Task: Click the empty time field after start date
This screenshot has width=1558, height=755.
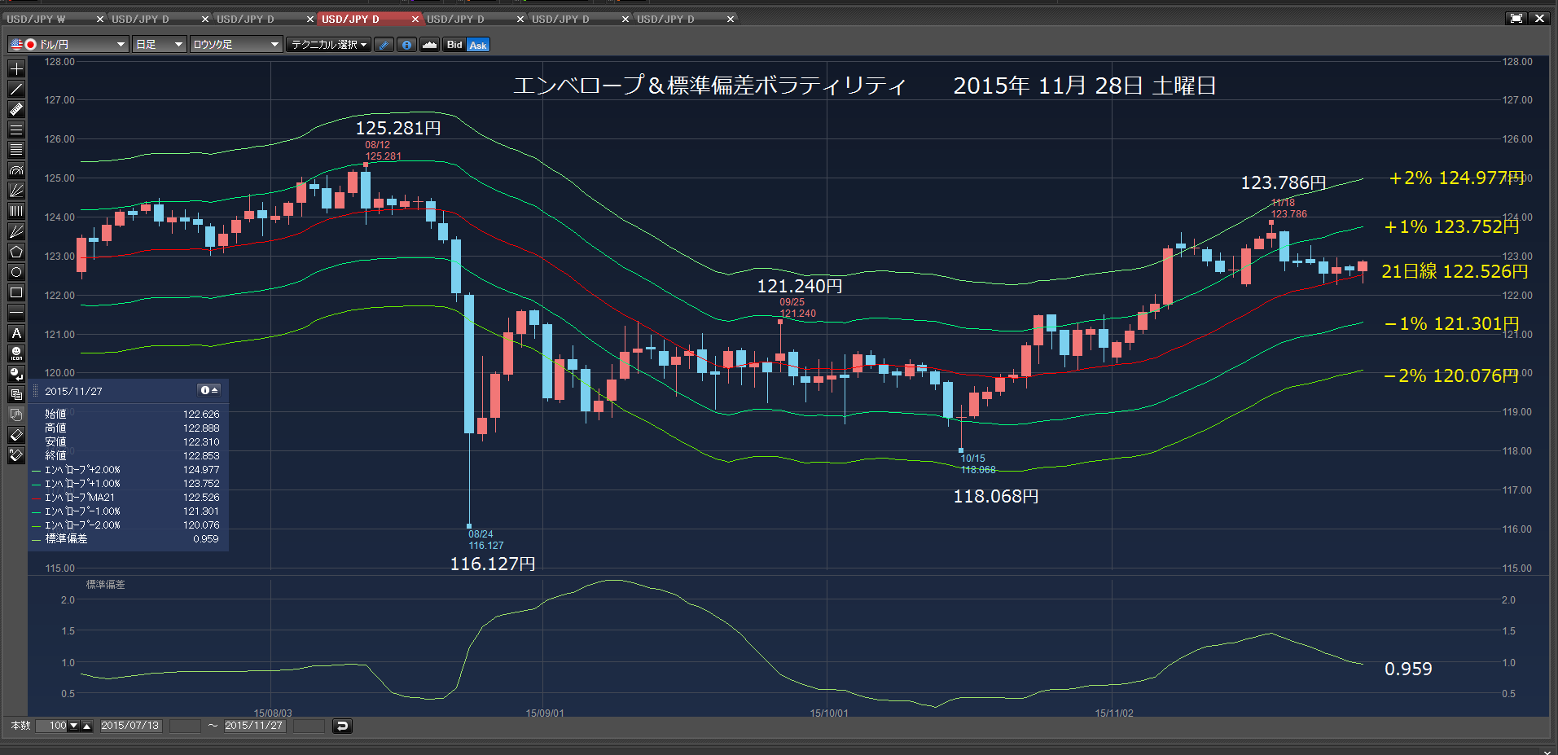Action: point(185,726)
